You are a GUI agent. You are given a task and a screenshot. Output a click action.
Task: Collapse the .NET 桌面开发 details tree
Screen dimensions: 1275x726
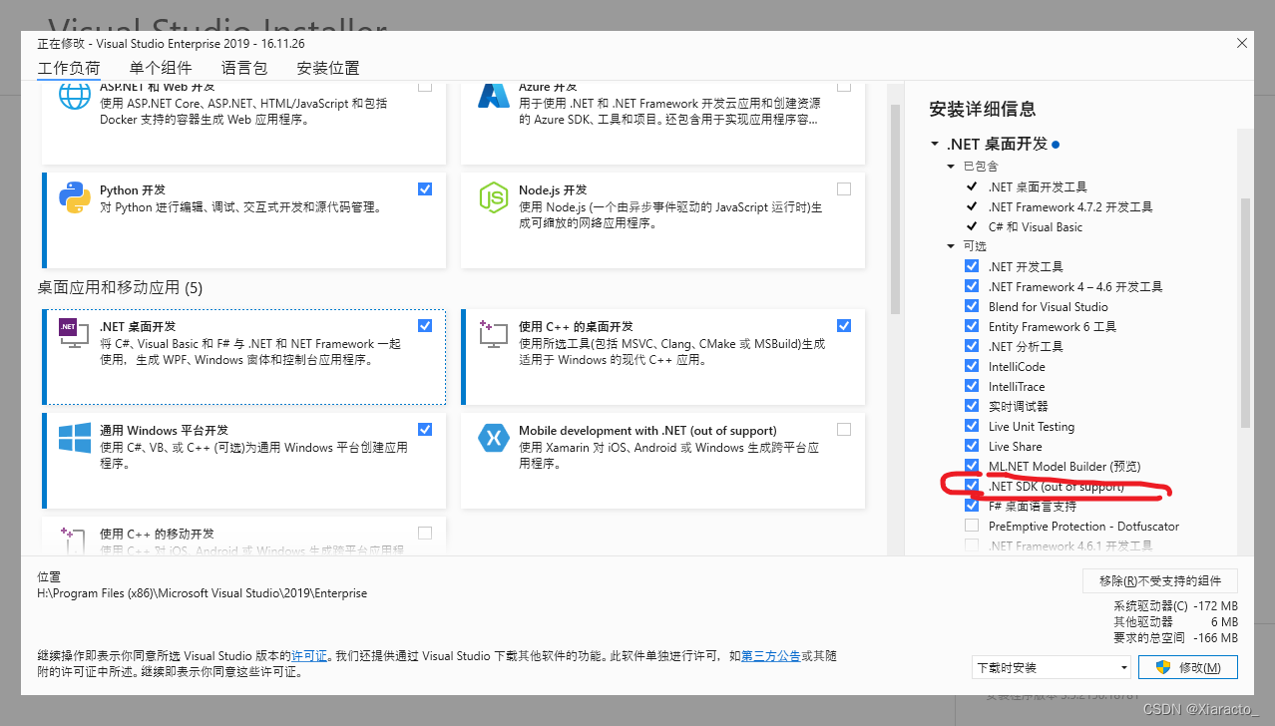[935, 143]
